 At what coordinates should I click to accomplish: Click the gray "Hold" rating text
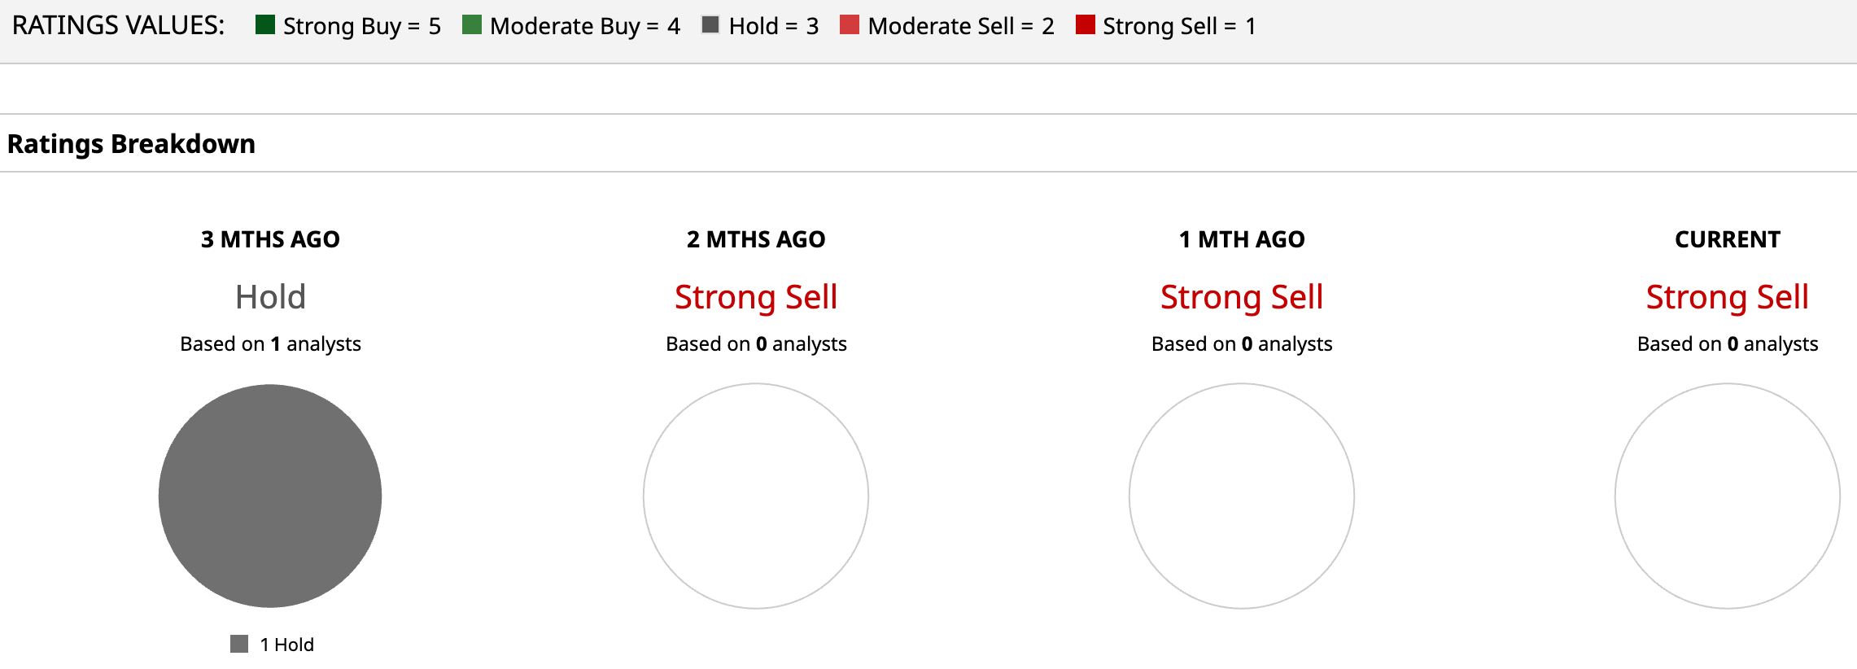(270, 297)
